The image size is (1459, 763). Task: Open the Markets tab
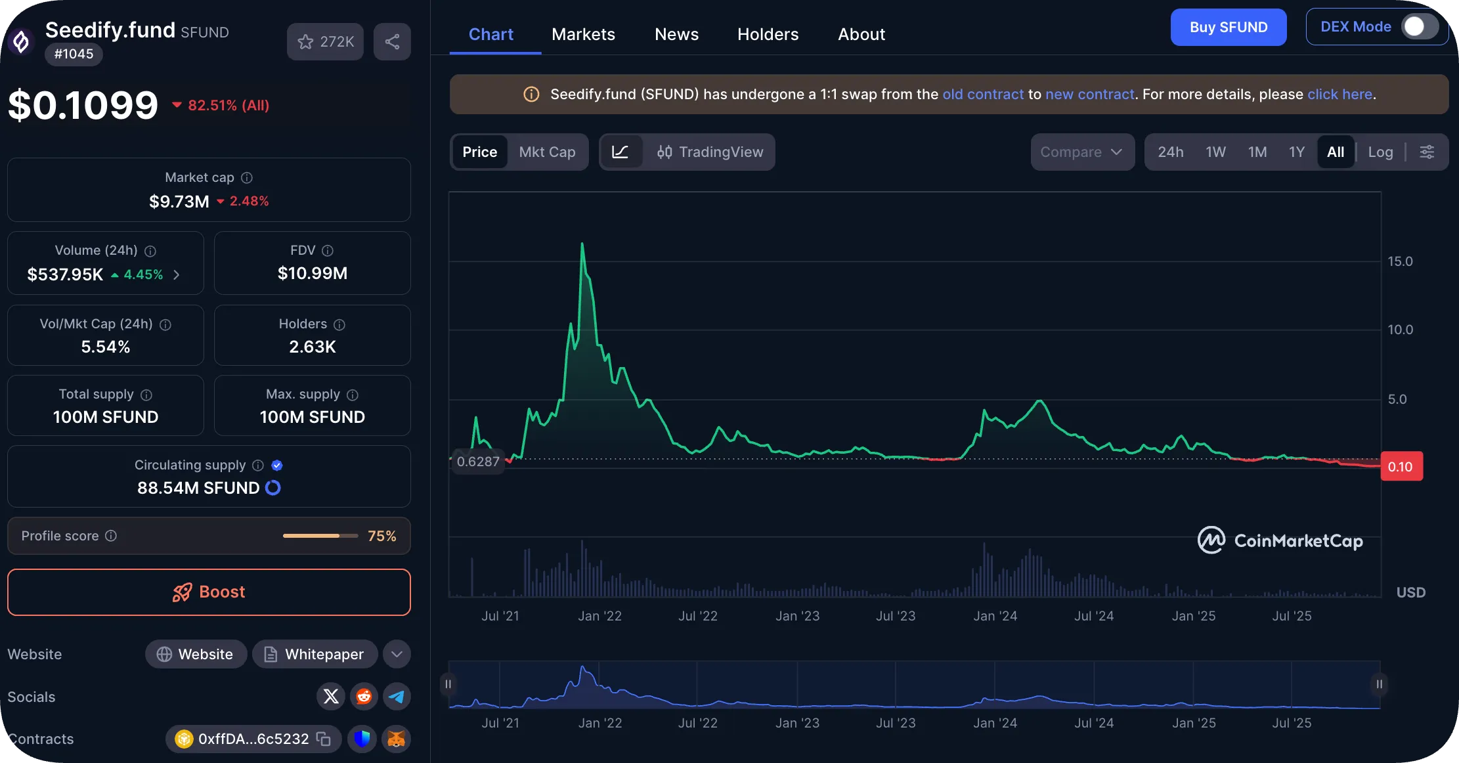(583, 33)
